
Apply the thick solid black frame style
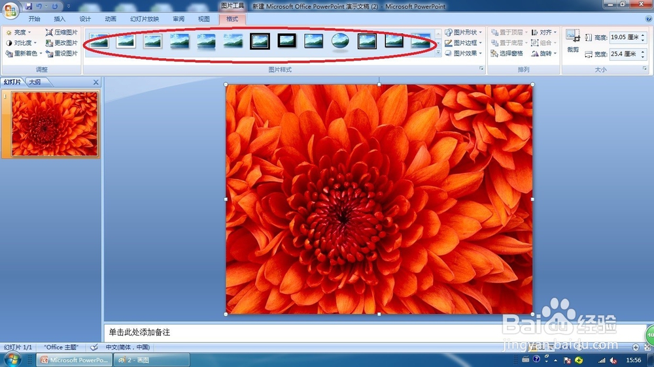tap(287, 41)
